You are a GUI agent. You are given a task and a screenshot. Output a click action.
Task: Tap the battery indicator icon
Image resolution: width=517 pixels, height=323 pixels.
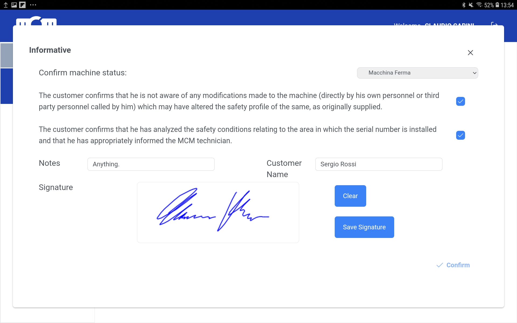(x=497, y=5)
